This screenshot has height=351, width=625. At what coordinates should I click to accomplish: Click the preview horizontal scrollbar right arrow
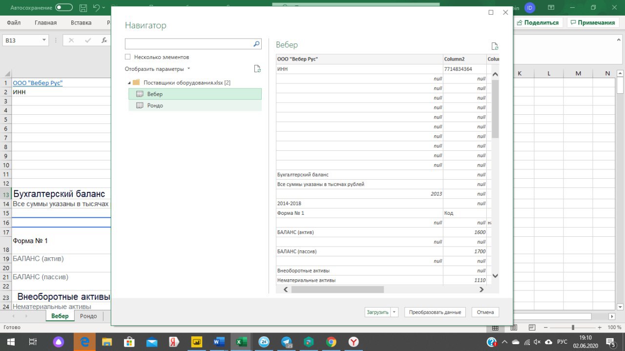[481, 289]
